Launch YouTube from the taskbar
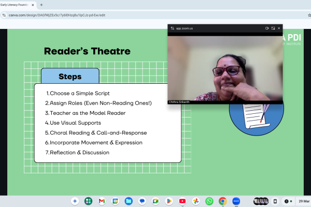311x207 pixels. tap(182, 201)
